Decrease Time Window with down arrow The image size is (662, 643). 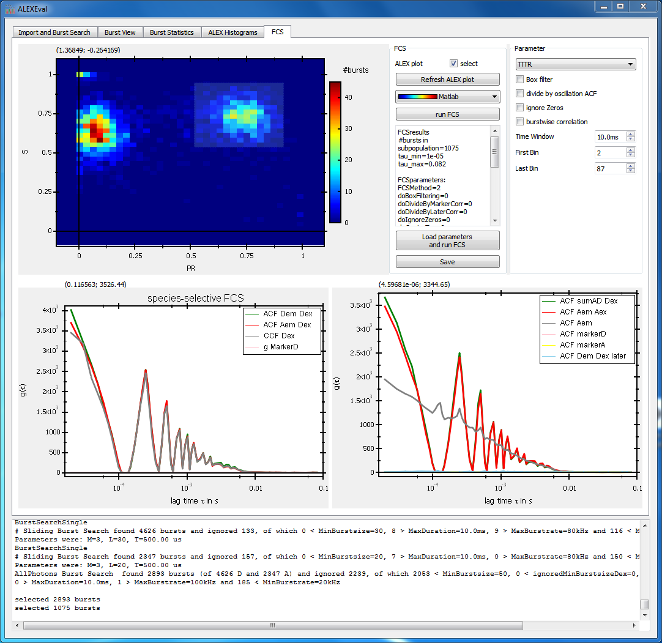[631, 139]
